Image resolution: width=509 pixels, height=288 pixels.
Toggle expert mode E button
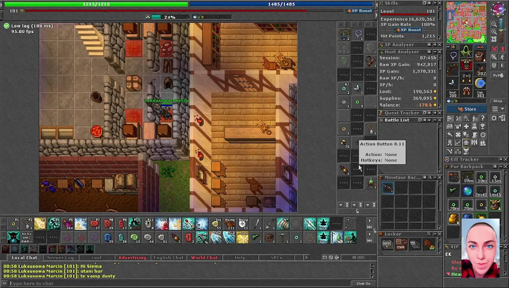tap(502, 65)
